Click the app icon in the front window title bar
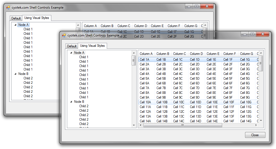 (64, 35)
